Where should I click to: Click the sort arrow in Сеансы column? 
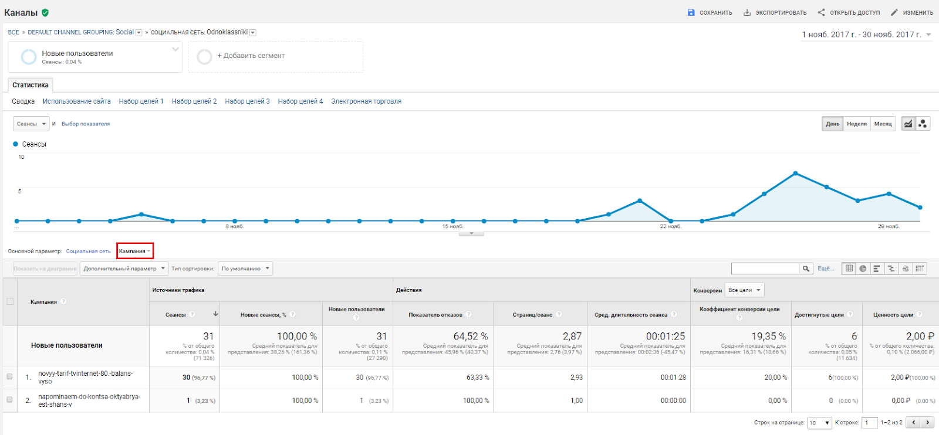click(x=215, y=314)
